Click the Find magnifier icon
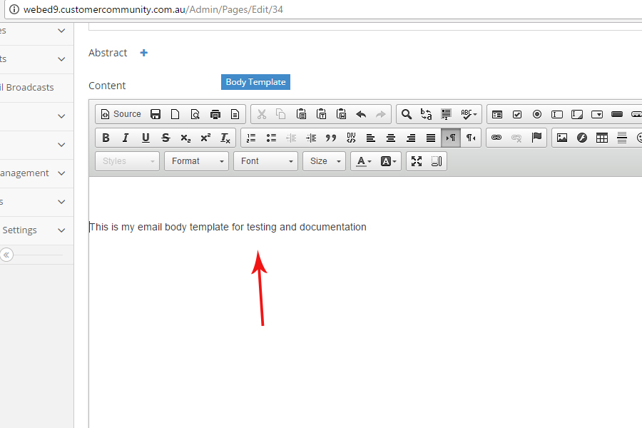 (407, 114)
